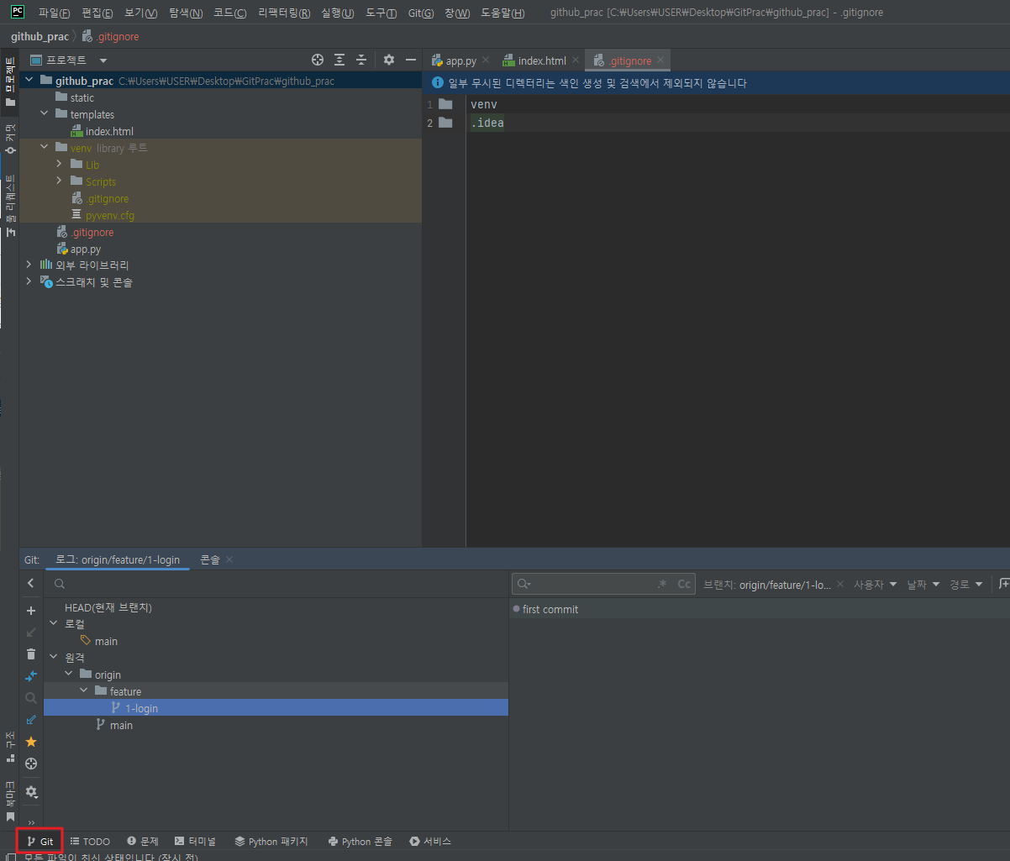Image resolution: width=1010 pixels, height=861 pixels.
Task: Open Git log settings gear
Action: [x=31, y=791]
